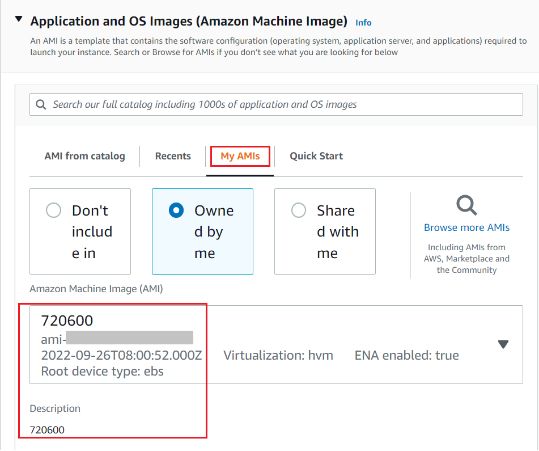Collapse the Application and OS Images section

click(19, 20)
